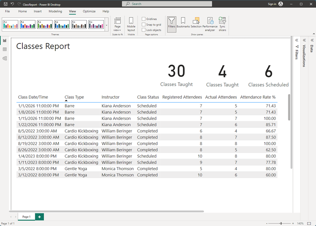
Task: Undo the last action
Action: (x=12, y=4)
